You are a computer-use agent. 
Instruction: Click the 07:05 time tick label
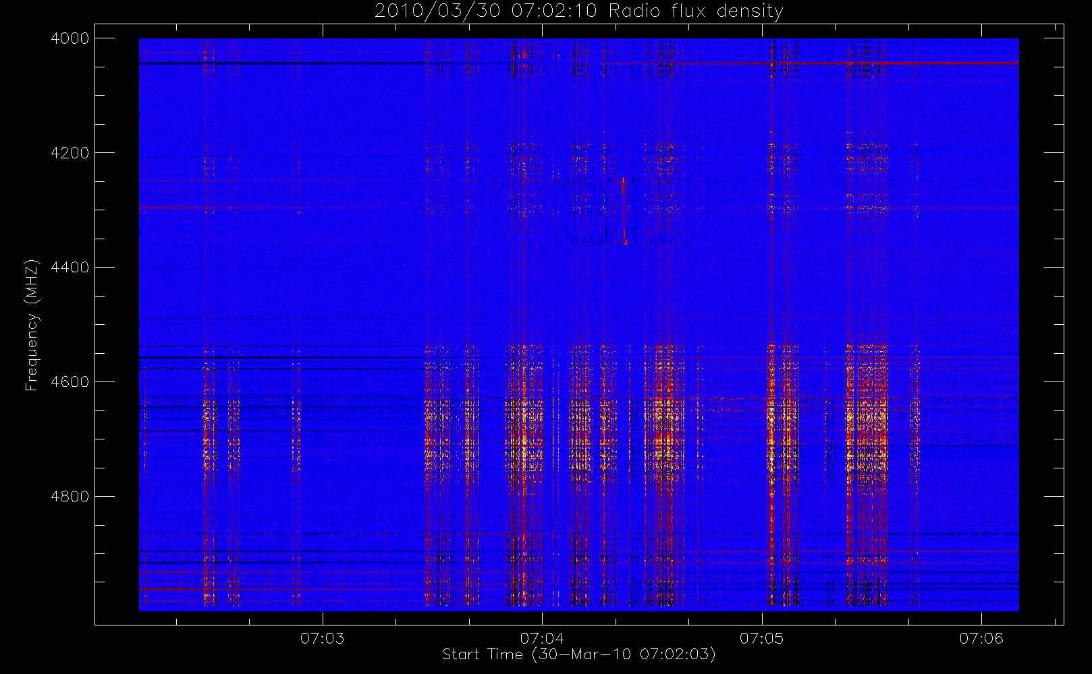762,638
